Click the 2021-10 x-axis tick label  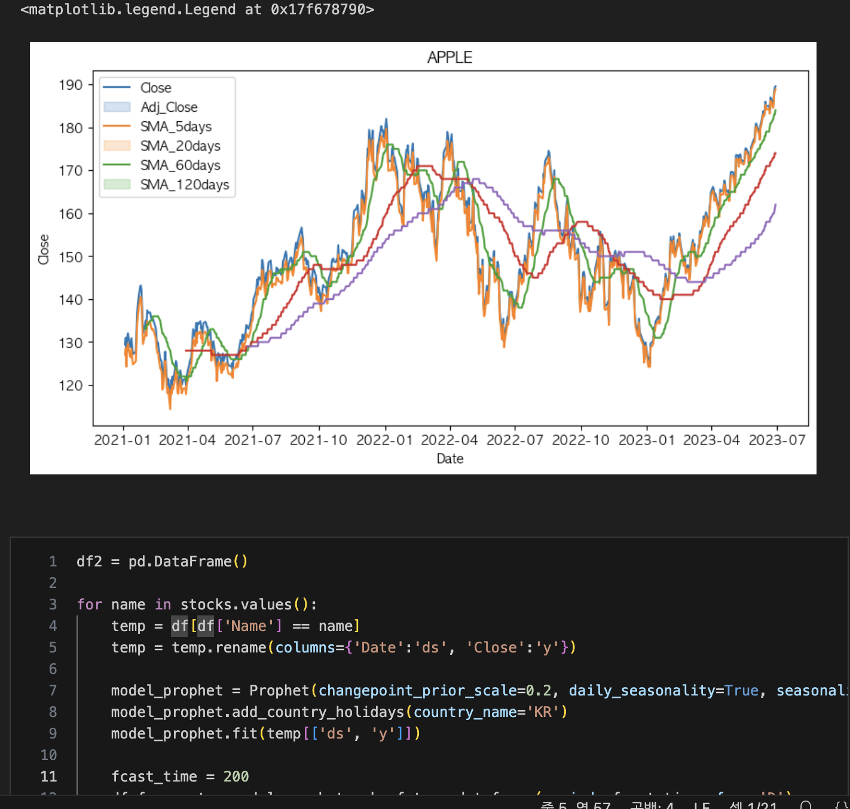click(319, 440)
